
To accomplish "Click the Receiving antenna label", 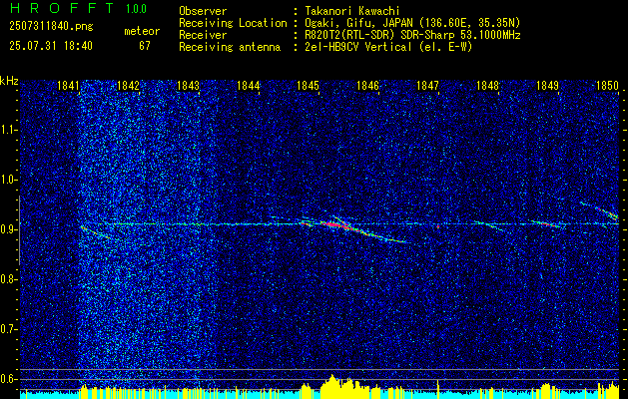I will pyautogui.click(x=230, y=47).
